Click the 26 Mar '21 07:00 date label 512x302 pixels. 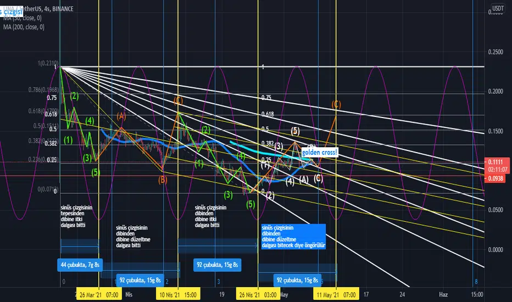click(99, 295)
